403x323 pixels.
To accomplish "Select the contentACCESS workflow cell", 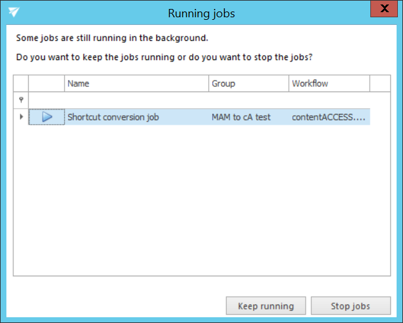I will [329, 117].
